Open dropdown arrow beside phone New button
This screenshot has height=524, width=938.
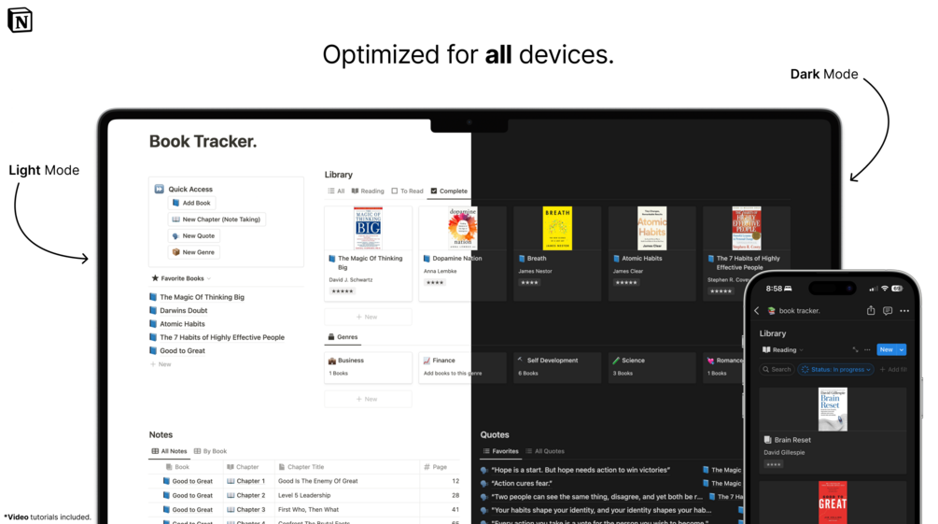click(x=902, y=349)
